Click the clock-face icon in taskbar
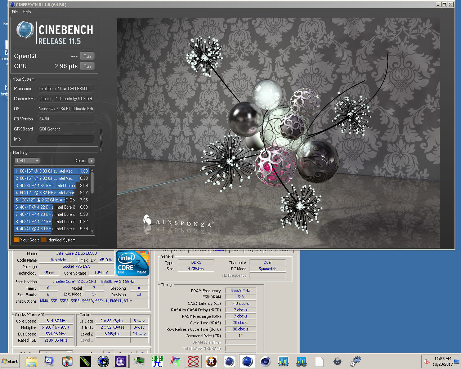The width and height of the screenshot is (461, 369). [x=103, y=361]
